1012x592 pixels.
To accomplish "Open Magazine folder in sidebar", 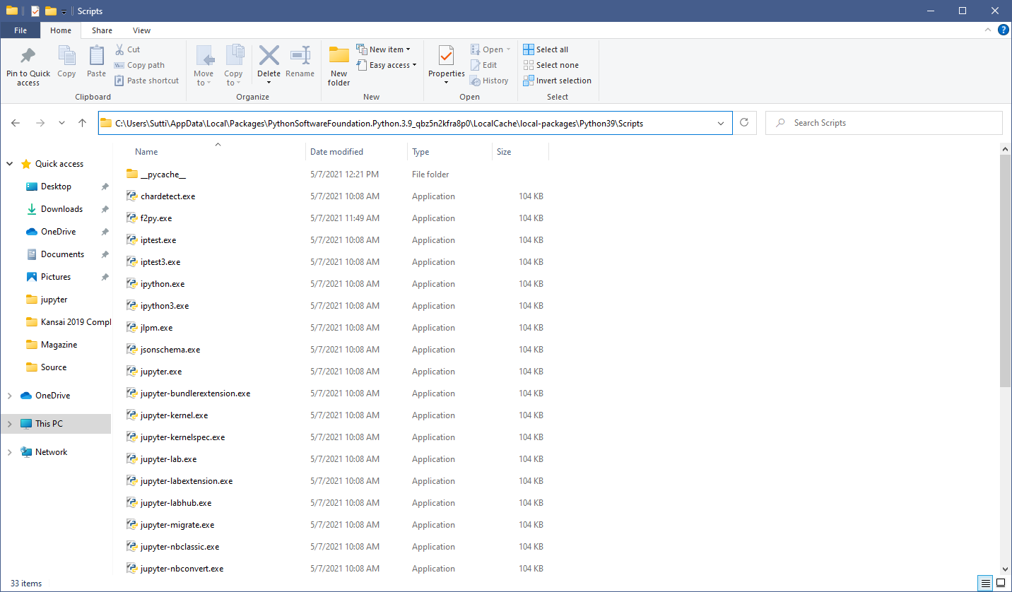I will tap(59, 345).
